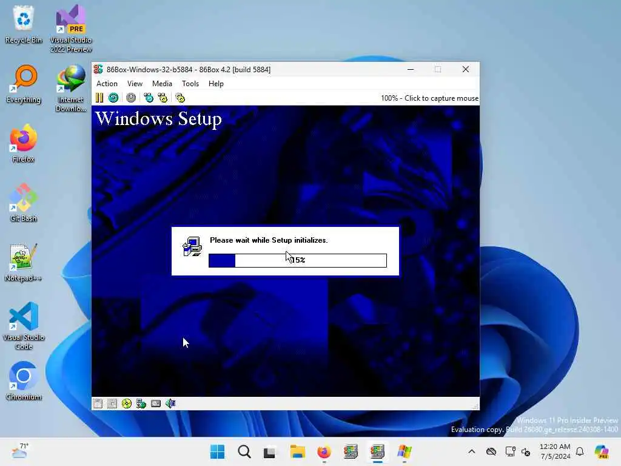
Task: Open the Windows Start menu
Action: point(217,451)
